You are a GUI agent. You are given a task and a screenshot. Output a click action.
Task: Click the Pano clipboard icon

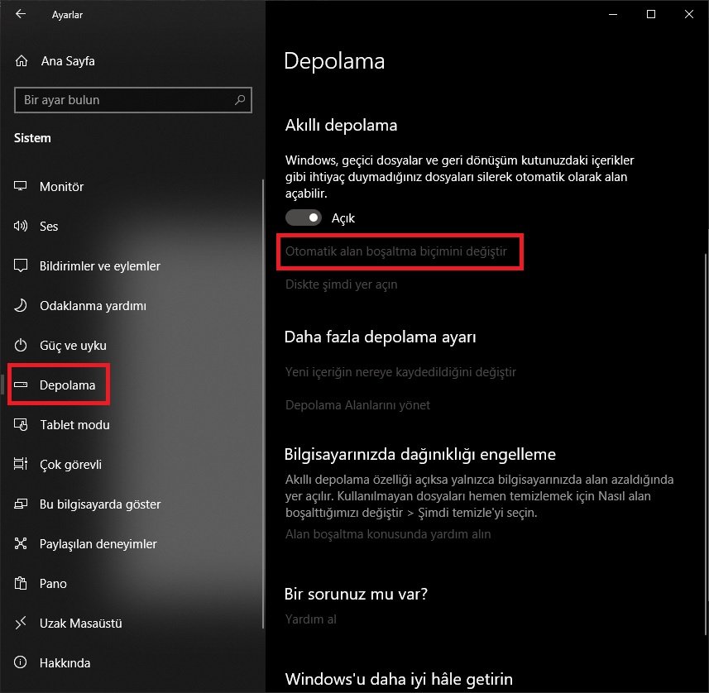click(x=22, y=584)
